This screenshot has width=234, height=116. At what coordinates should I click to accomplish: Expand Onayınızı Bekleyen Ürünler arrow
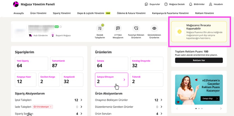[x=161, y=100]
